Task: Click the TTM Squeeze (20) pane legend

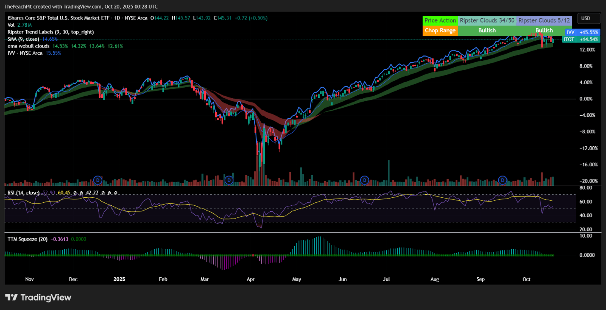Action: coord(28,239)
